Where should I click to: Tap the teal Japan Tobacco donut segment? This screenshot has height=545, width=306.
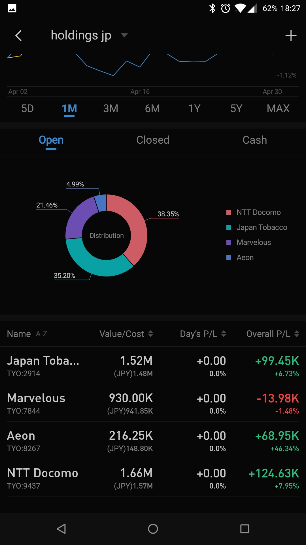(93, 264)
